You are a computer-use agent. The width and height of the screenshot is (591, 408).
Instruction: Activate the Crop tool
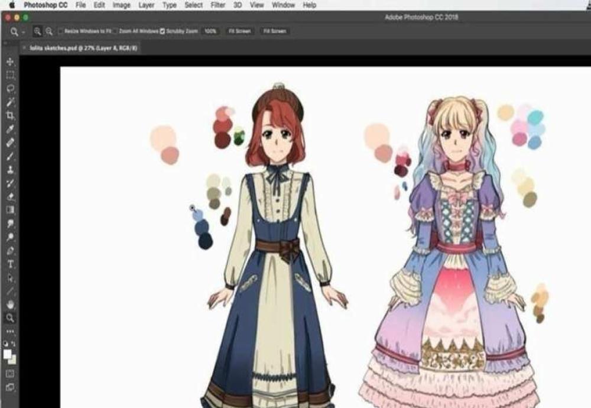click(10, 115)
